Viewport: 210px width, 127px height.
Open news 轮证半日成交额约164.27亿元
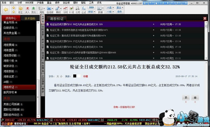(76, 41)
